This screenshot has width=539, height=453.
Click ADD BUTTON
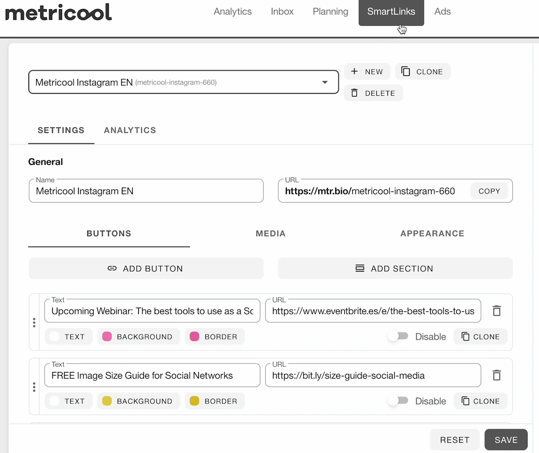[x=146, y=269]
